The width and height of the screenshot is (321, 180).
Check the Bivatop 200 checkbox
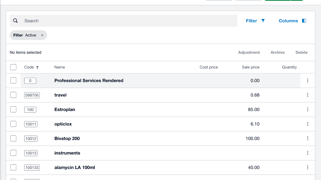pyautogui.click(x=13, y=138)
